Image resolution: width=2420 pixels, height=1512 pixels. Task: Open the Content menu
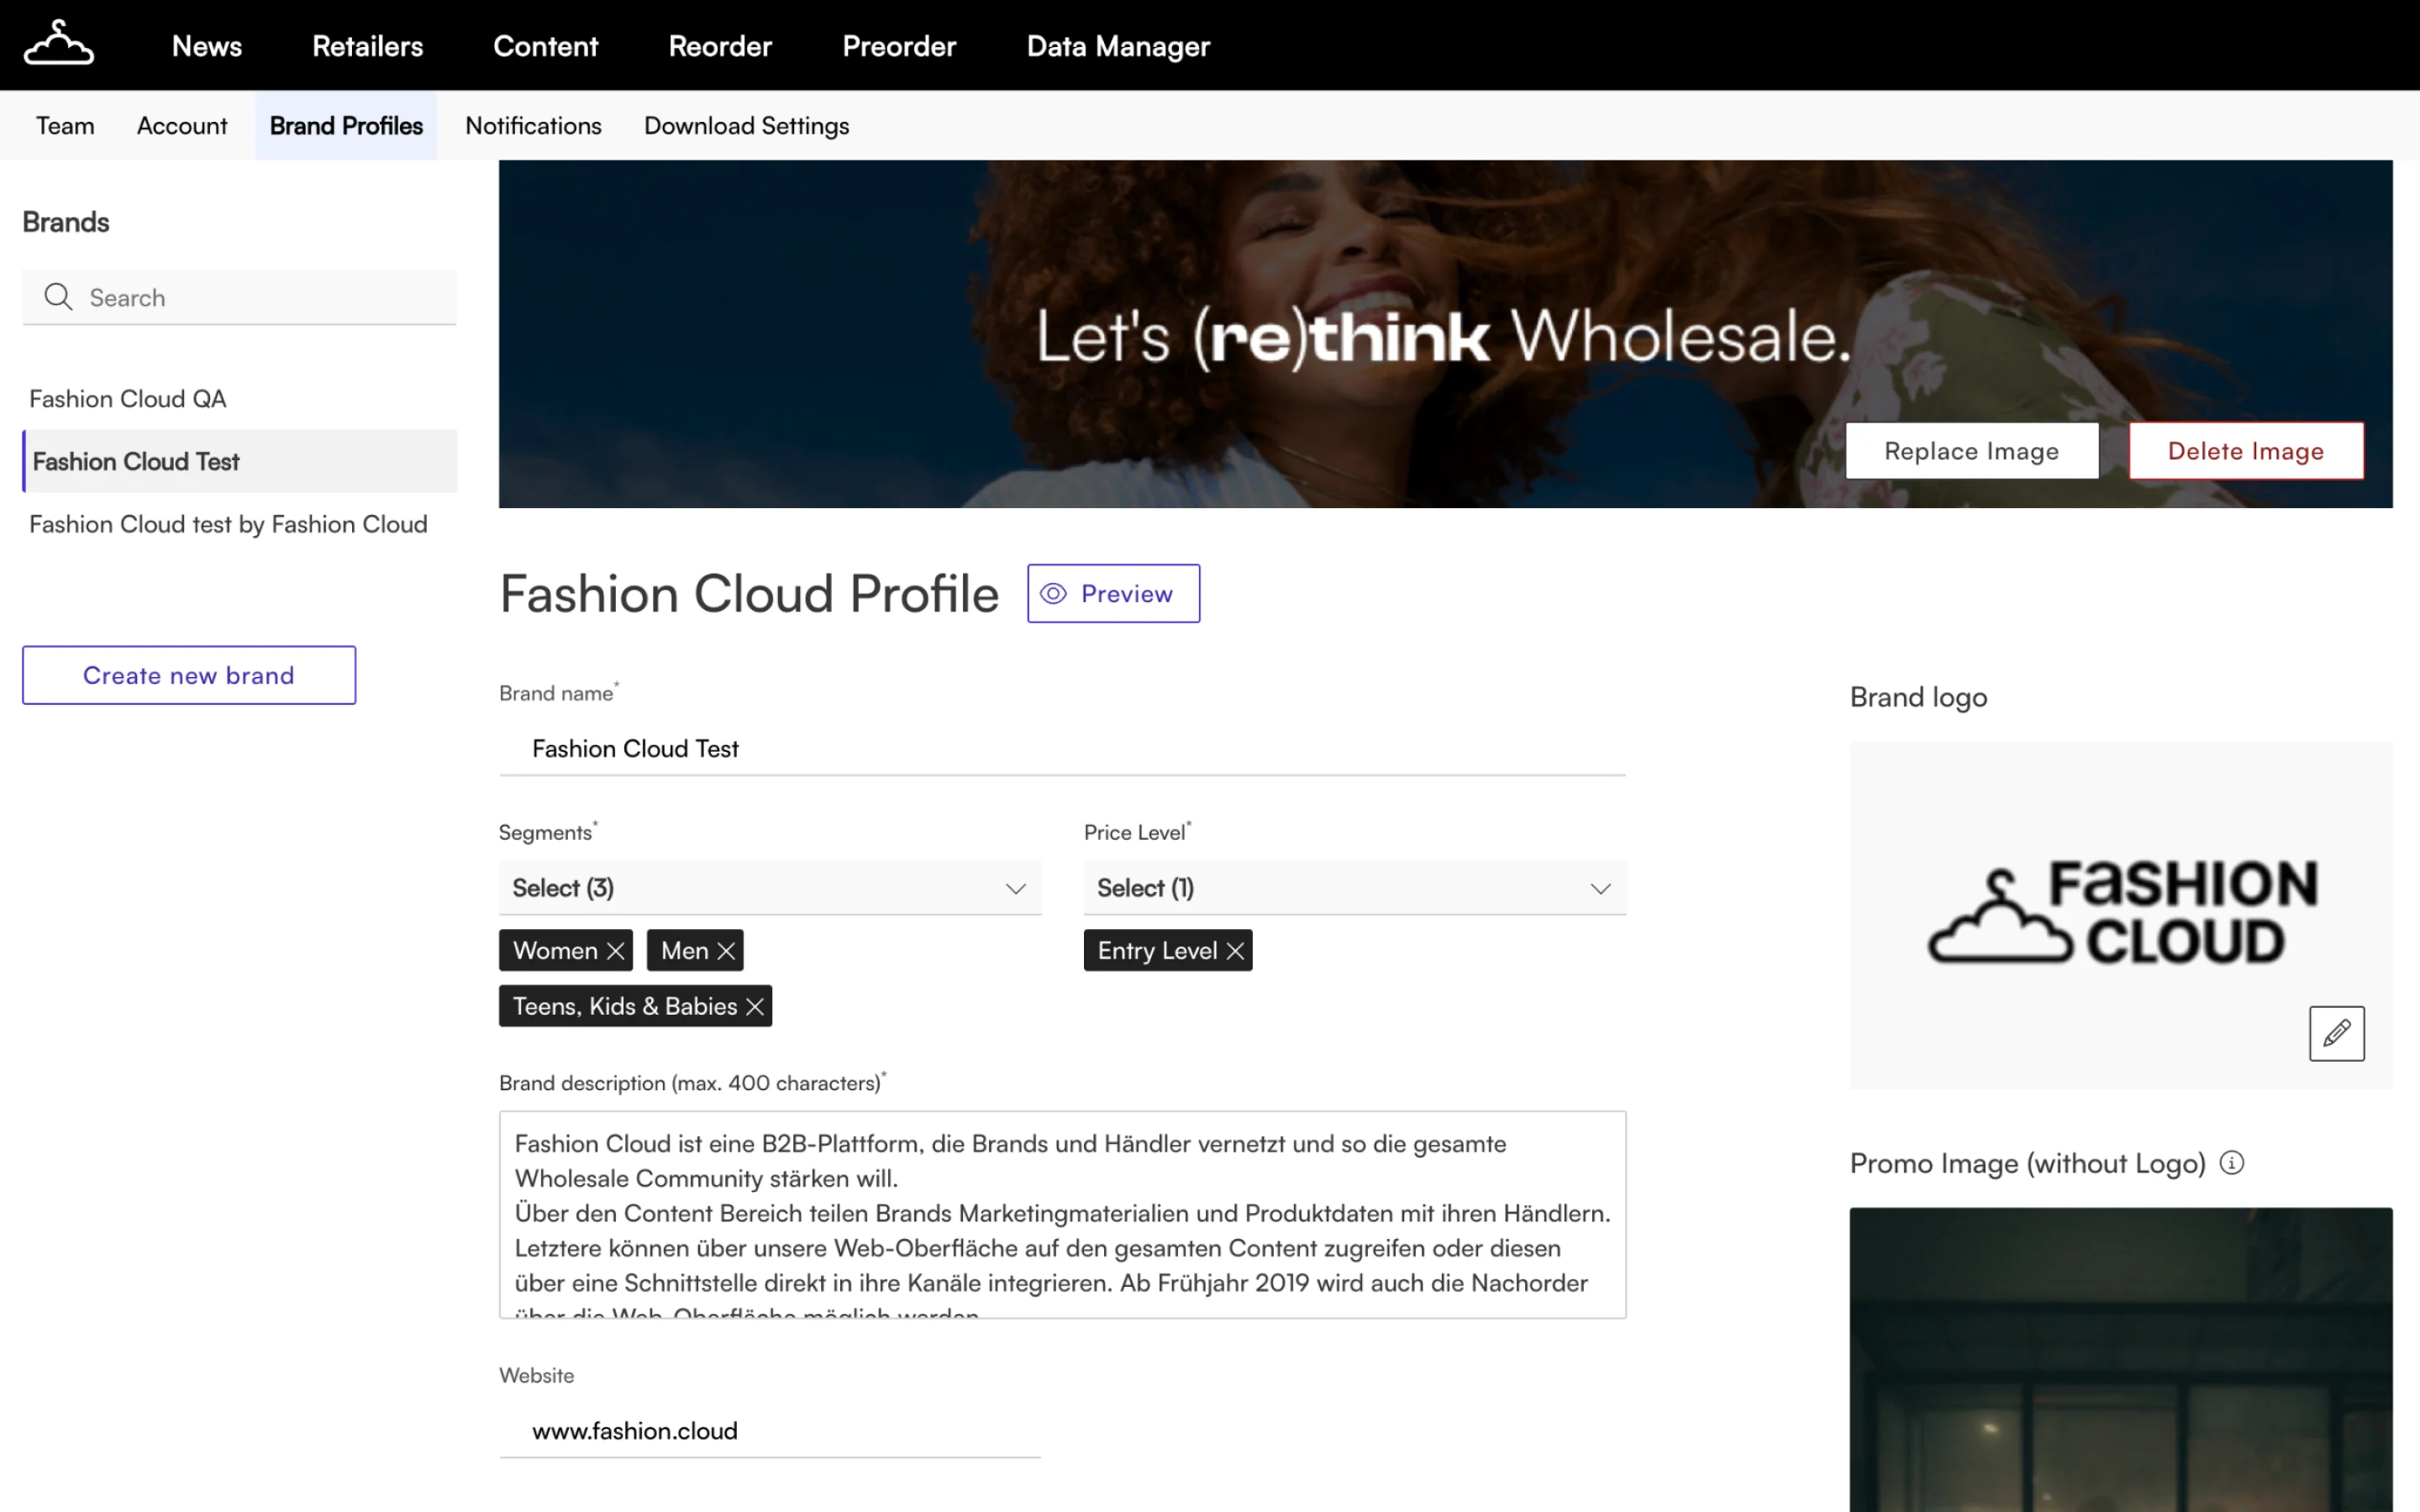pos(545,46)
